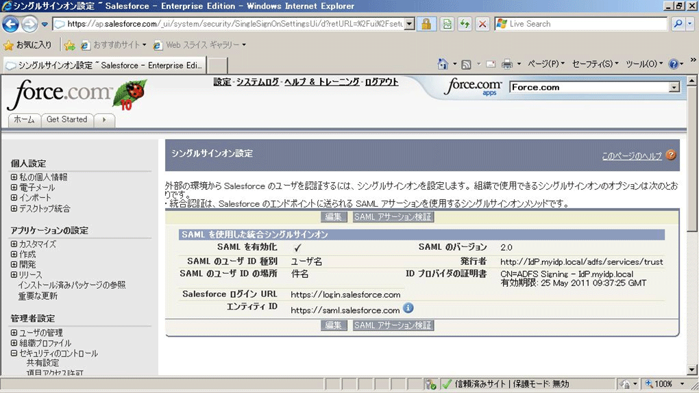
Task: Expand the 電子メール tree node
Action: 14,188
